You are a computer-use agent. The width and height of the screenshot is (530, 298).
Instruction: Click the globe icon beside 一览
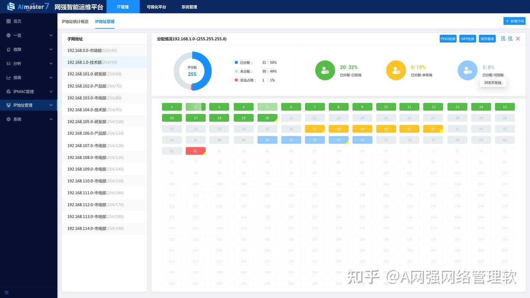[x=8, y=35]
